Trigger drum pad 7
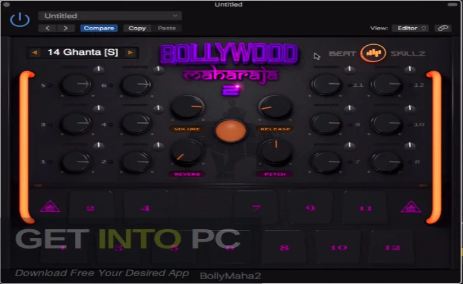463x284 pixels. [256, 208]
